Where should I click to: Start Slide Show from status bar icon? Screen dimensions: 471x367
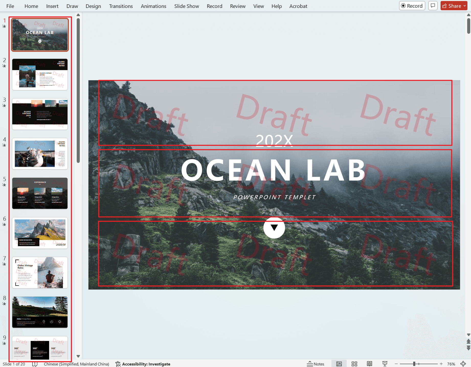[385, 364]
